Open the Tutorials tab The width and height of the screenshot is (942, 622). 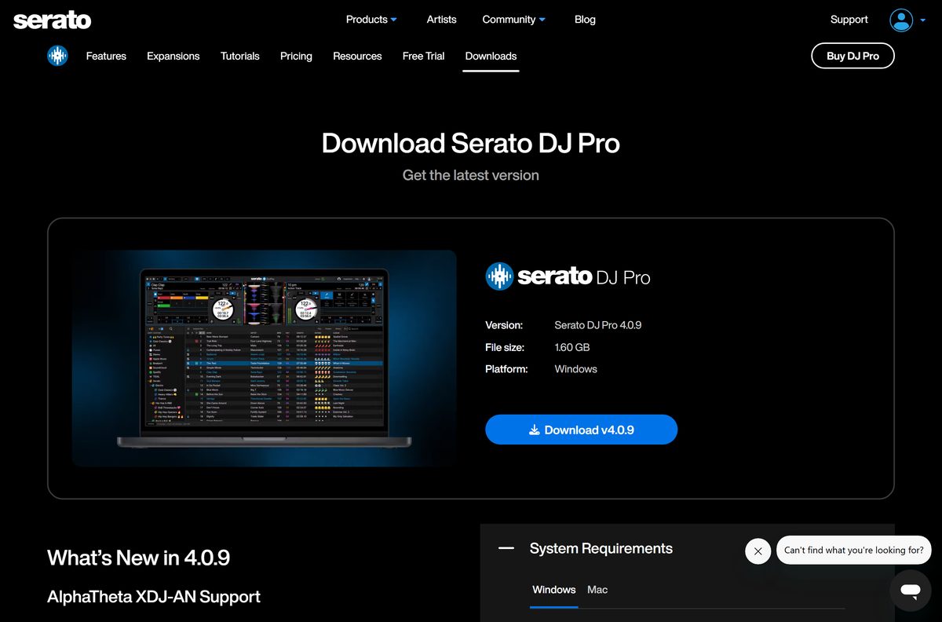[240, 56]
